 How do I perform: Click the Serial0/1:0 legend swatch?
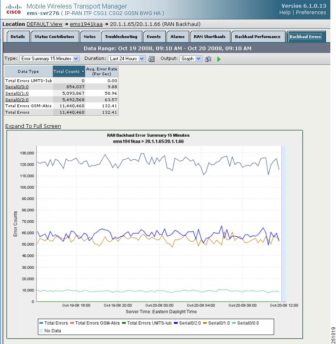(205, 323)
